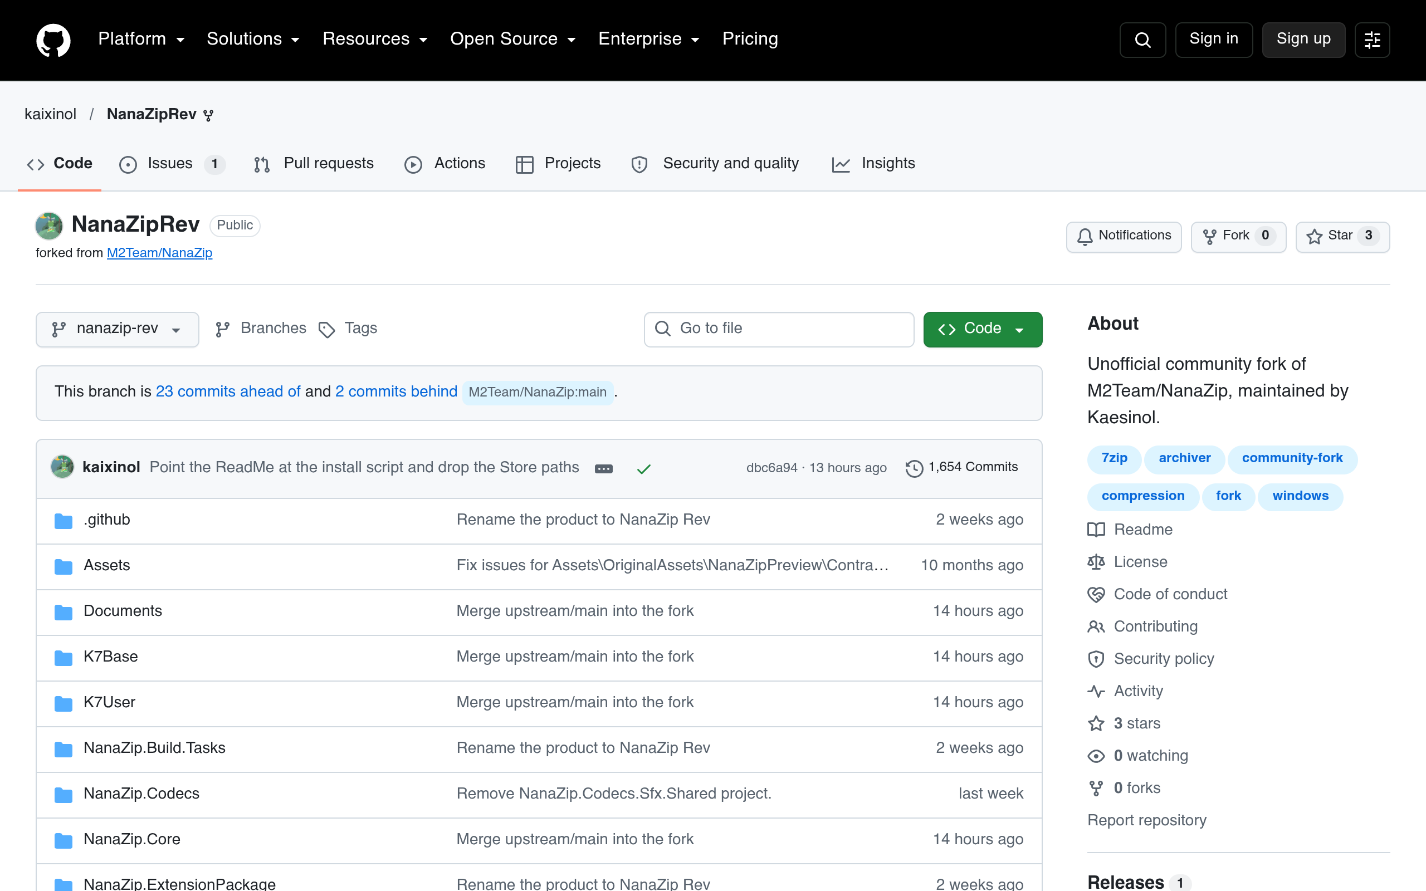Image resolution: width=1426 pixels, height=891 pixels.
Task: View the green checkmark build status
Action: pos(643,469)
